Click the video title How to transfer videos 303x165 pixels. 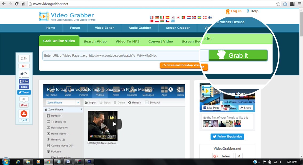[x=100, y=90]
